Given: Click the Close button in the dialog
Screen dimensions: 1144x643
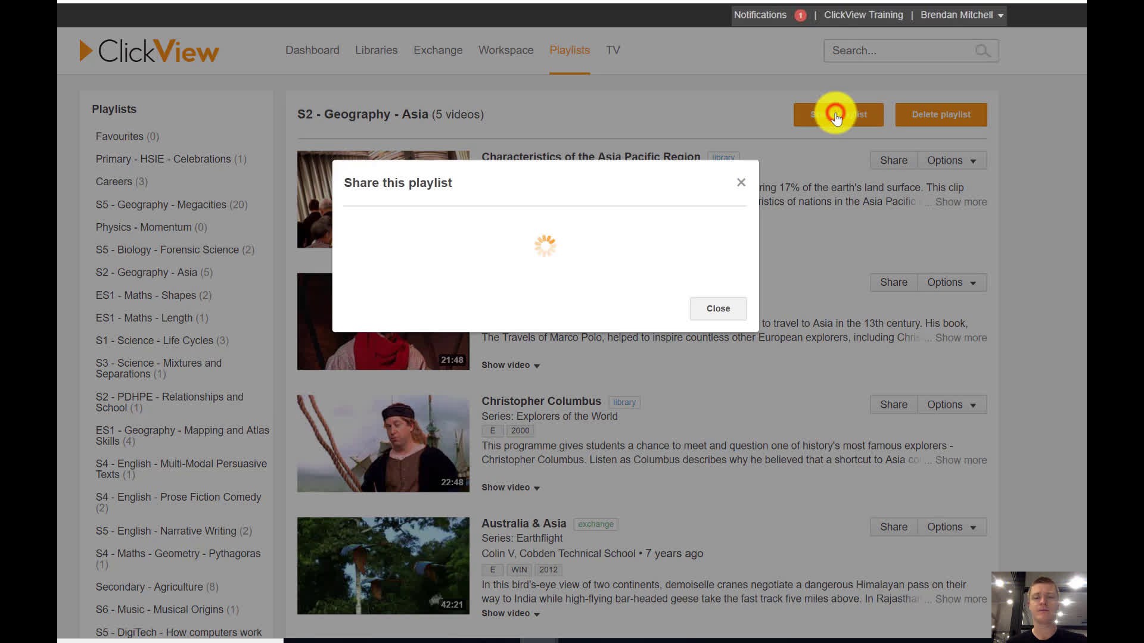Looking at the screenshot, I should (718, 308).
